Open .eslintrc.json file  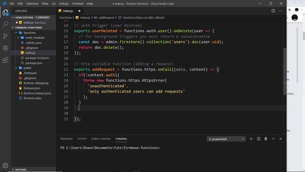pos(33,43)
